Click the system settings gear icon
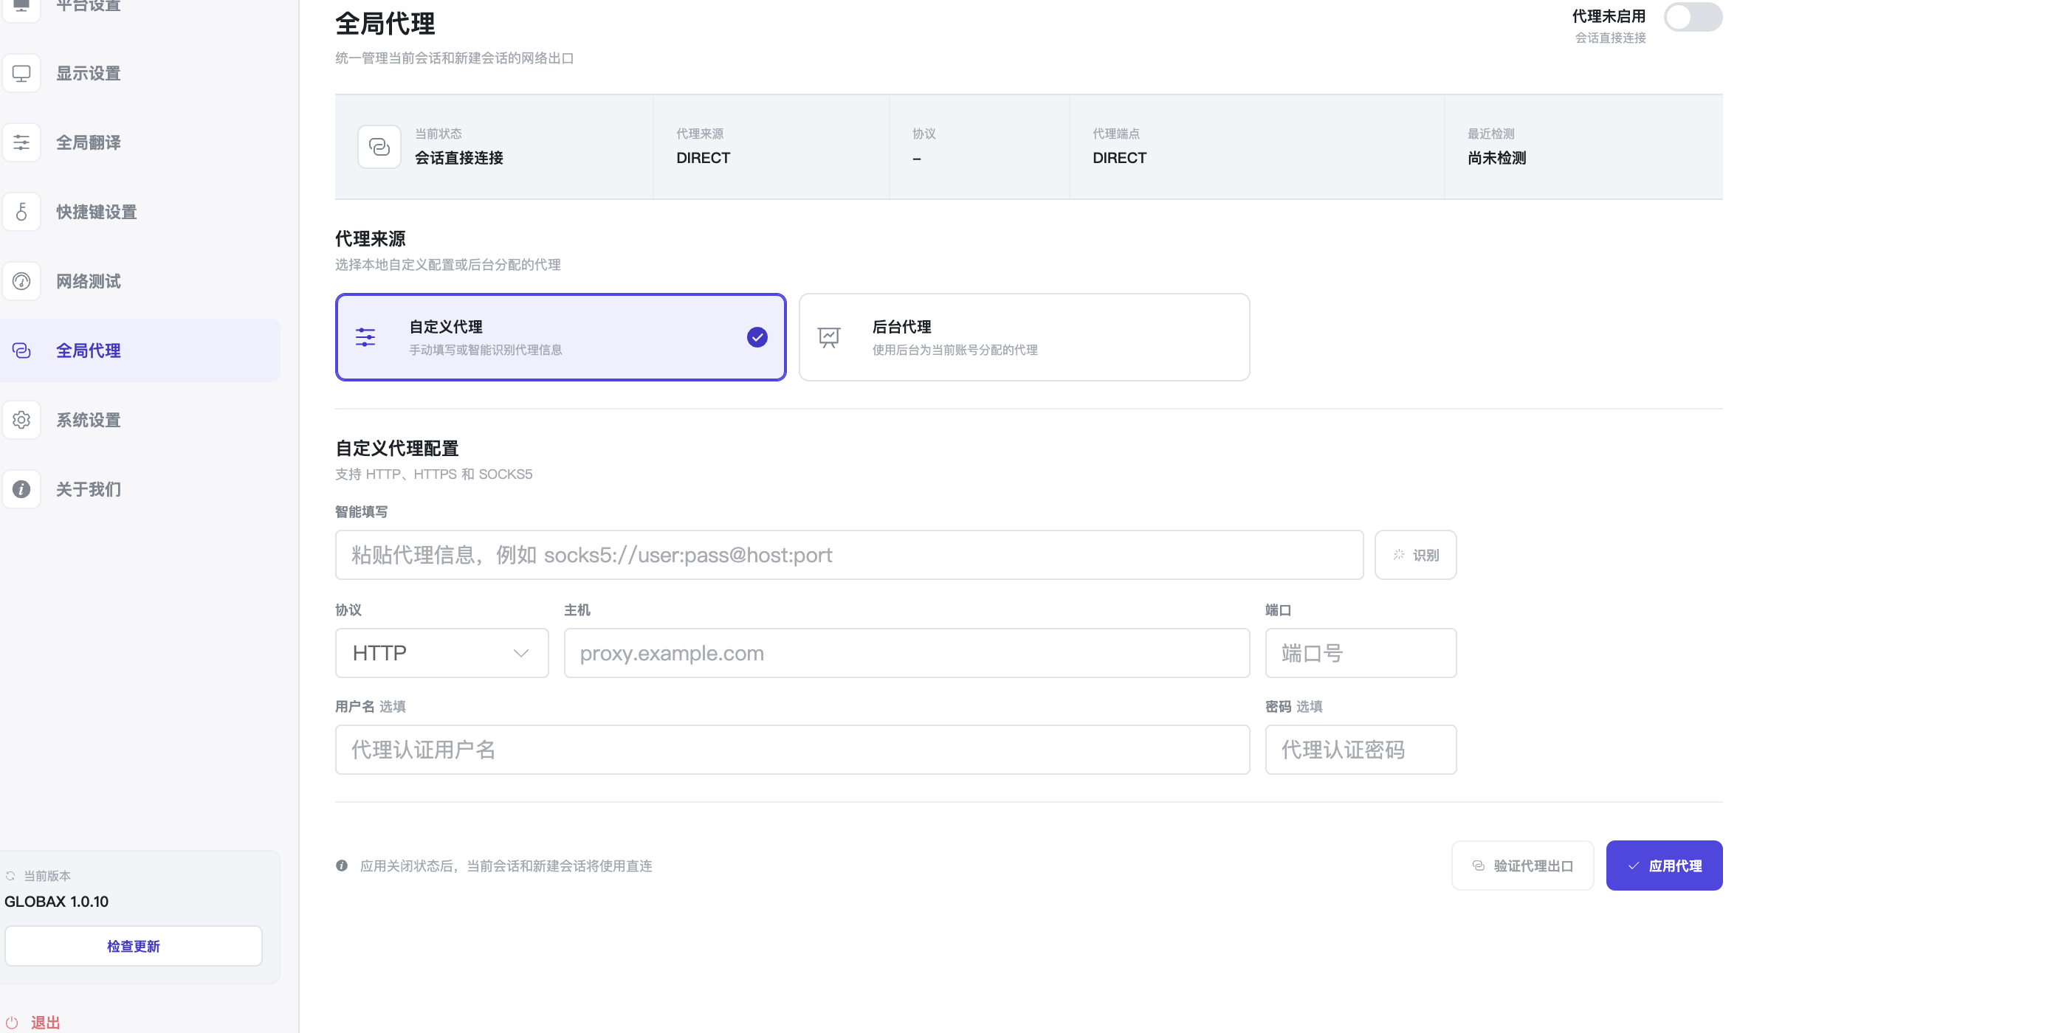The image size is (2067, 1033). pos(21,419)
